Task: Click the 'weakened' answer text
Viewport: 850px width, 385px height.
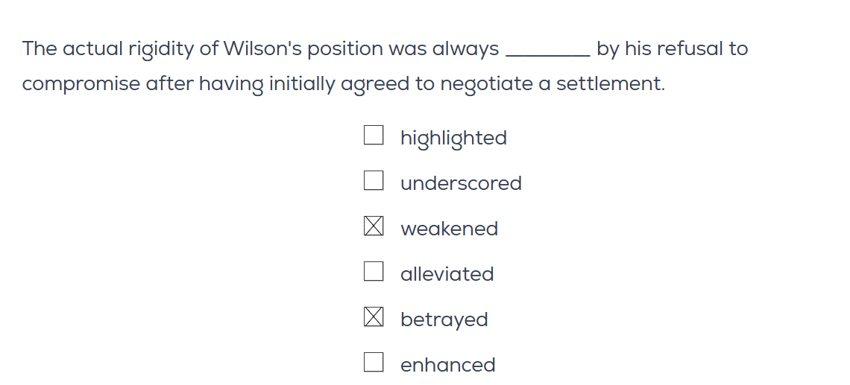Action: click(449, 229)
